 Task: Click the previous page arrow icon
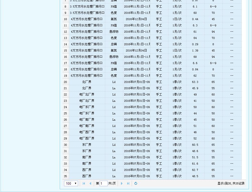point(90,183)
